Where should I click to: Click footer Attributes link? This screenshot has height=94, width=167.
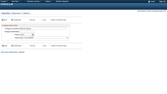21,52
